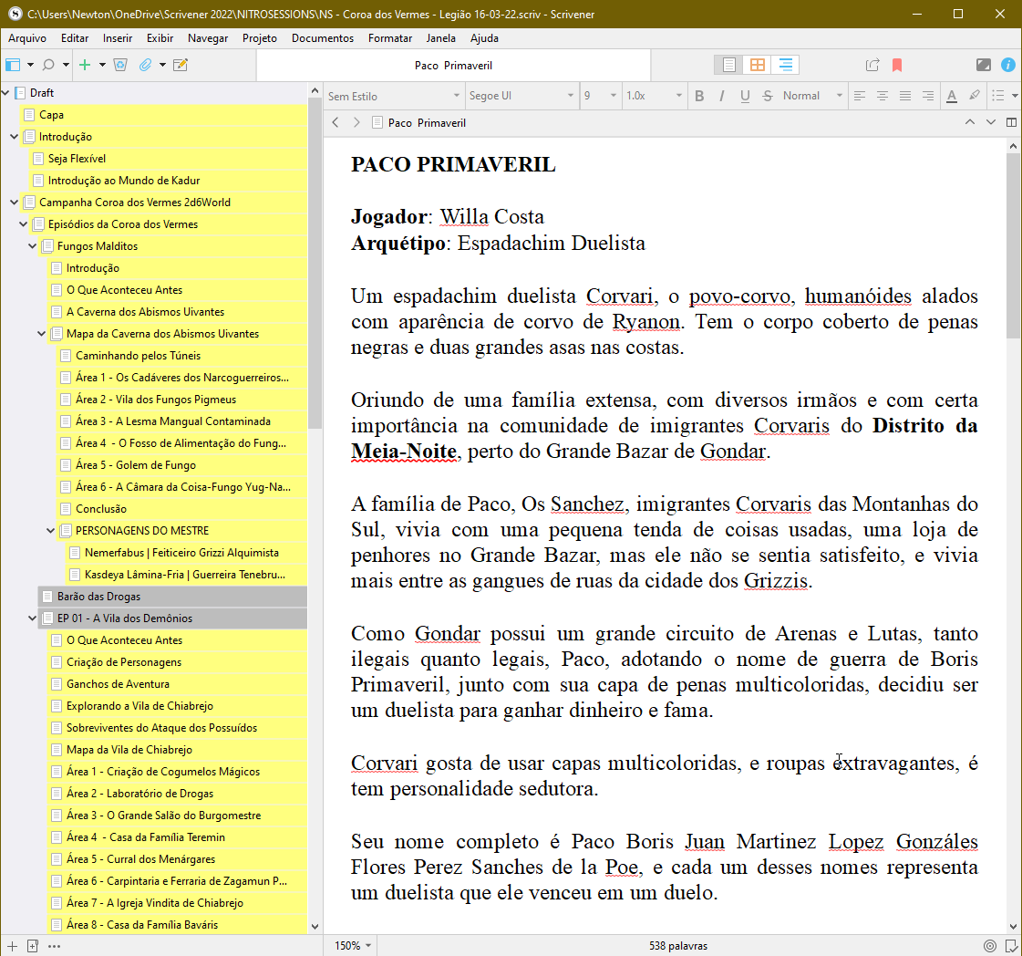Image resolution: width=1022 pixels, height=956 pixels.
Task: Align text left
Action: tap(860, 96)
